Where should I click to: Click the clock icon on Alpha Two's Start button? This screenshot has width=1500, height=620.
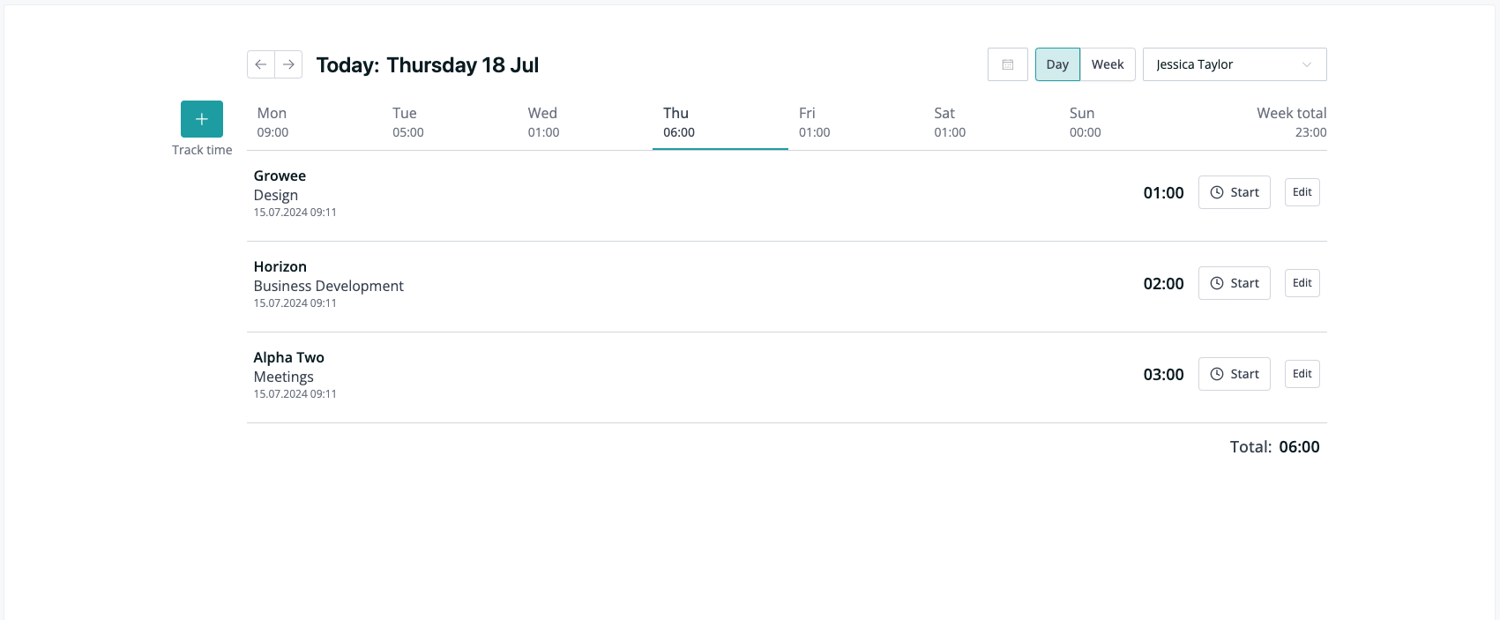tap(1218, 374)
